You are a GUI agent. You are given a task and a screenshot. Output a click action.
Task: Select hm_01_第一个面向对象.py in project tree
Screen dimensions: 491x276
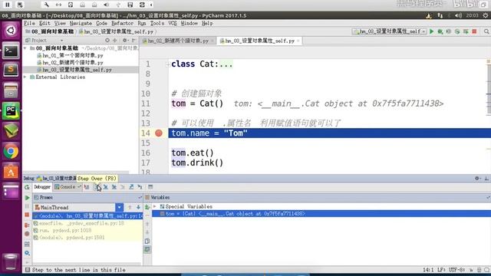point(73,55)
